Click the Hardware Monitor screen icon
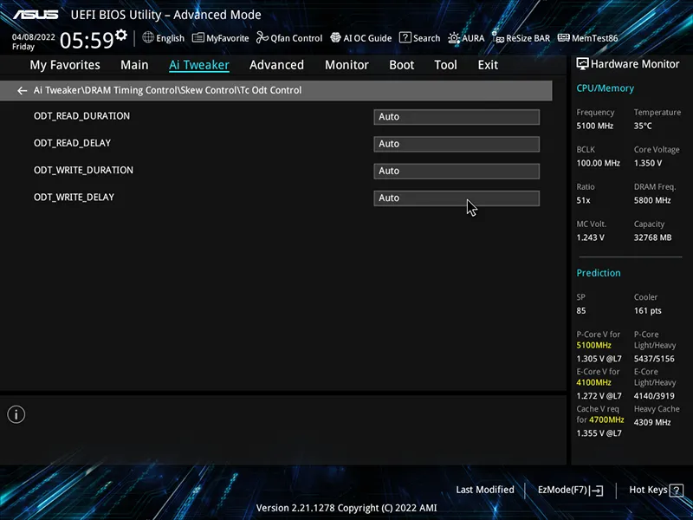The width and height of the screenshot is (693, 520). [x=582, y=64]
